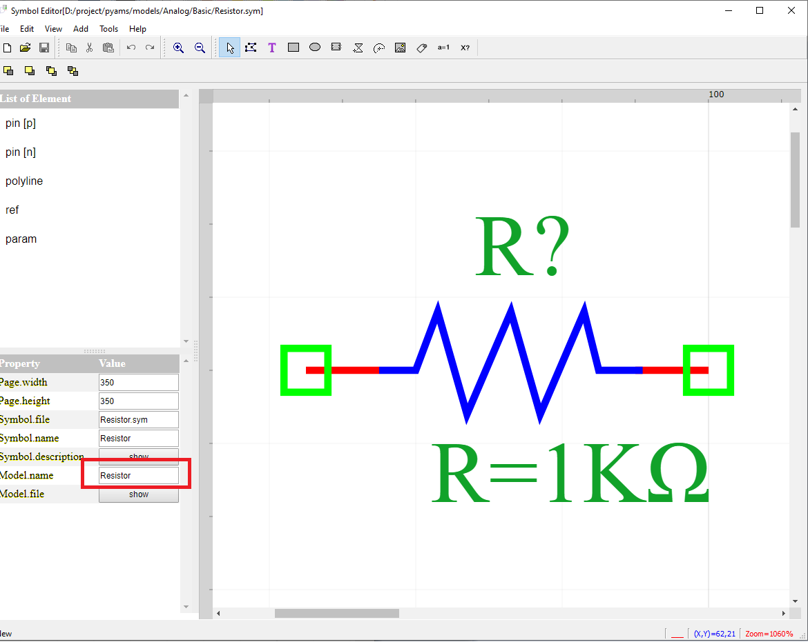
Task: Click the fourth layer-order icon
Action: coord(73,71)
